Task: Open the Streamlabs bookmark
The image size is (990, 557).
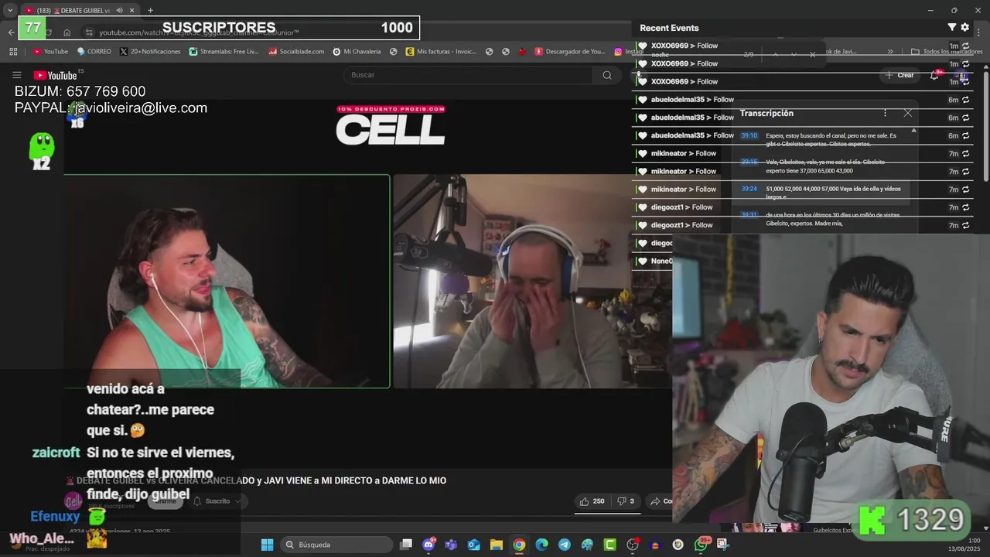Action: (x=224, y=52)
